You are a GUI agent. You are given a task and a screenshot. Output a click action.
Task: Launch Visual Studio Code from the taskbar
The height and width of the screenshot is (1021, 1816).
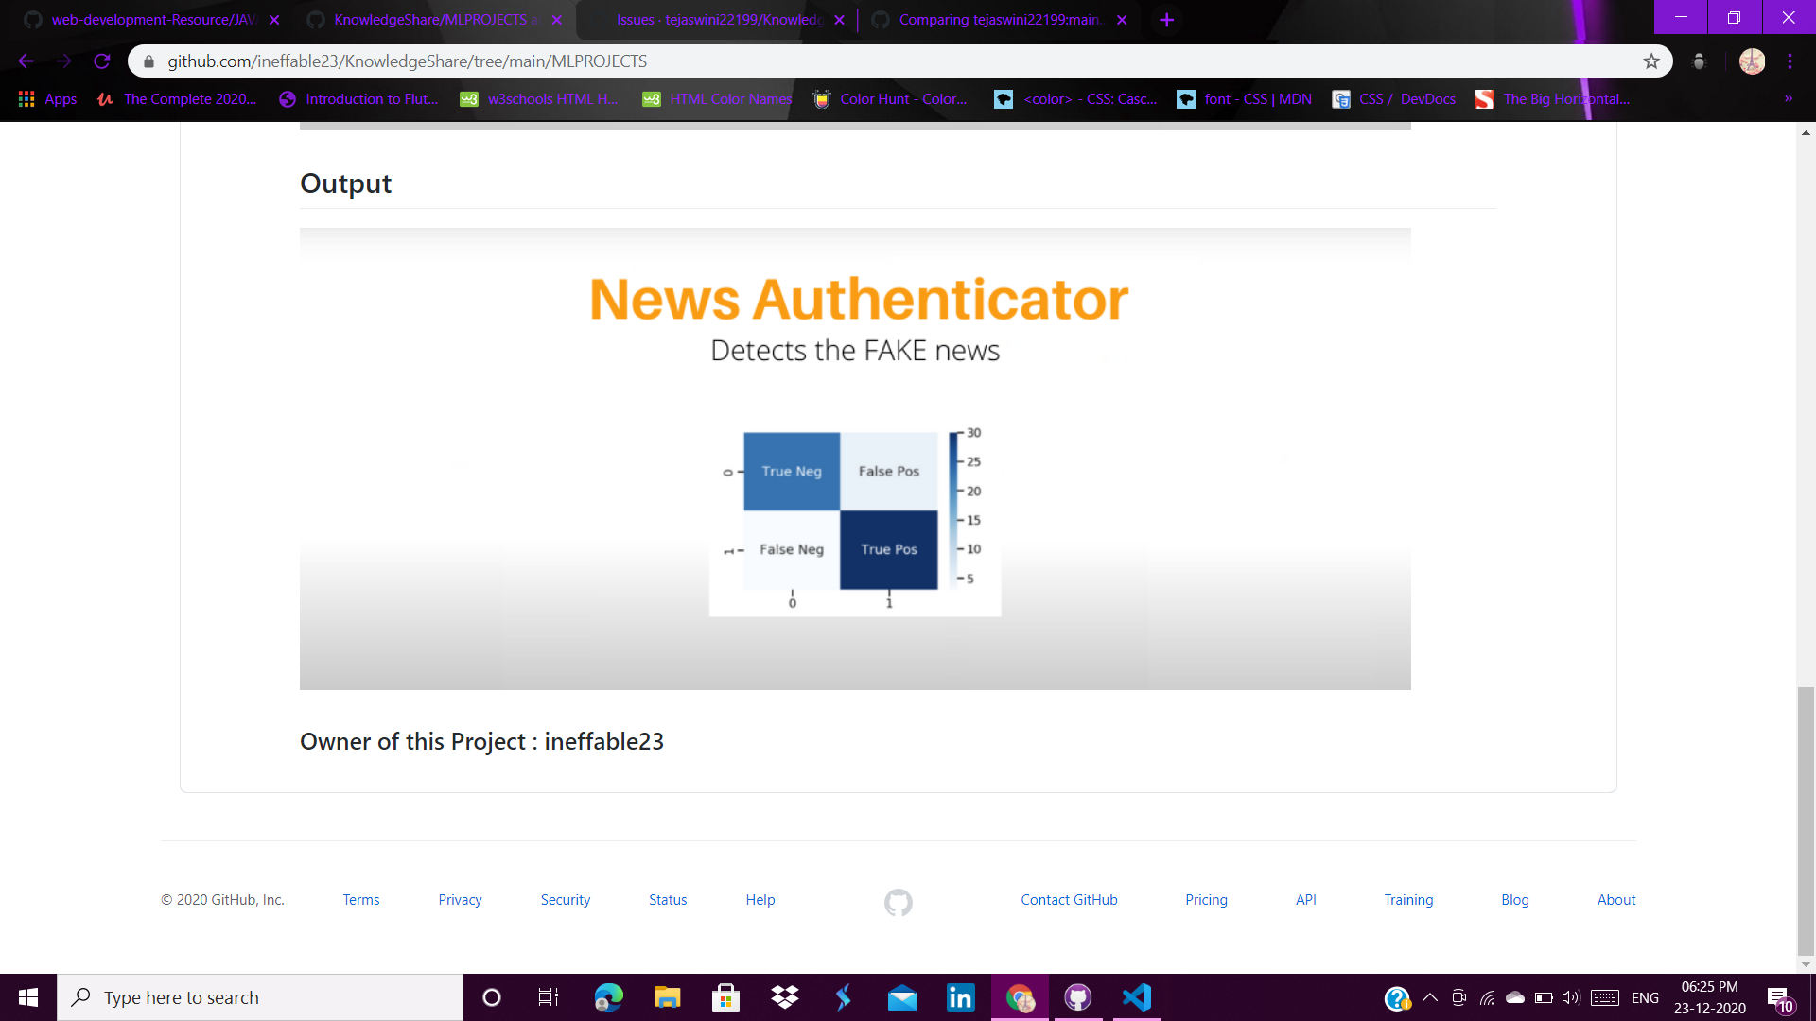[1137, 996]
